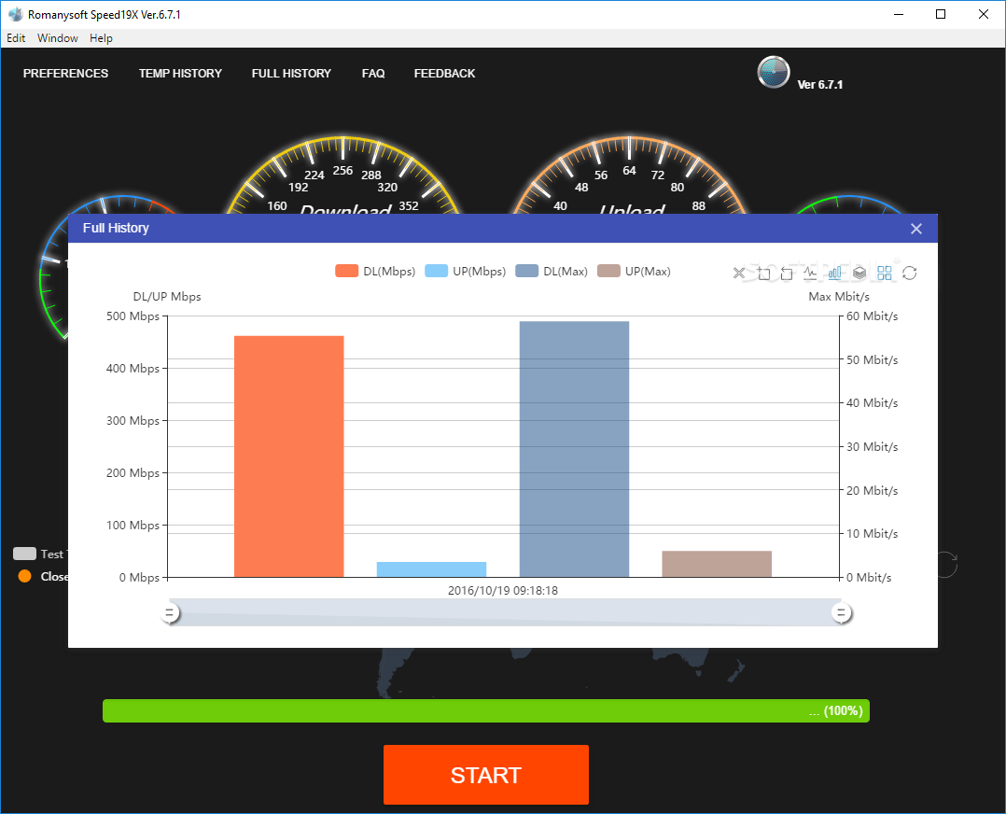The height and width of the screenshot is (814, 1006).
Task: Click the chart toolbox X icon
Action: tap(739, 273)
